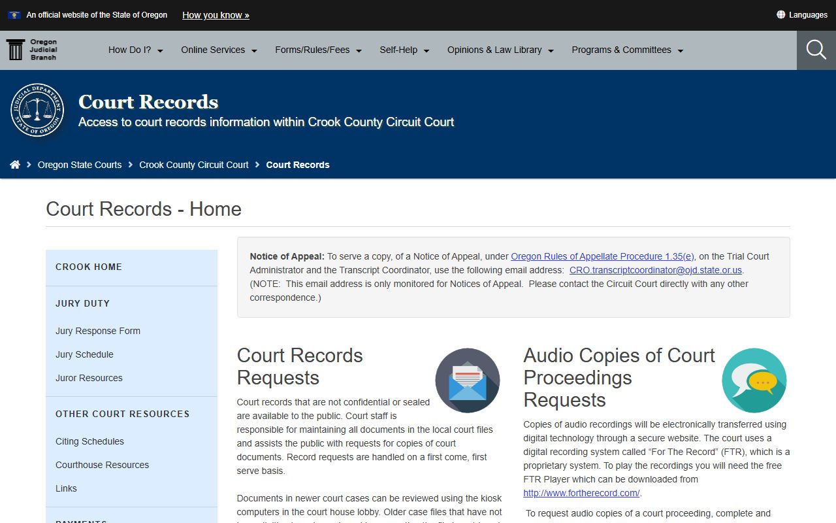The width and height of the screenshot is (836, 523).
Task: Click the Notice of Appeal bold label
Action: [x=287, y=256]
